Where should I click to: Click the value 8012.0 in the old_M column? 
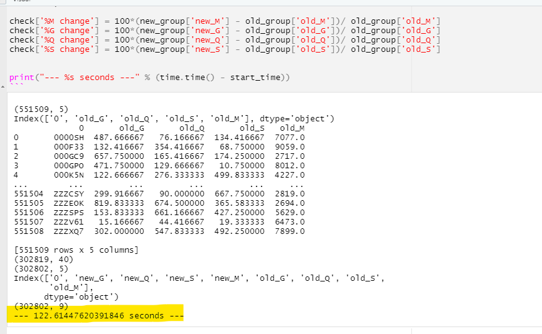coord(289,165)
